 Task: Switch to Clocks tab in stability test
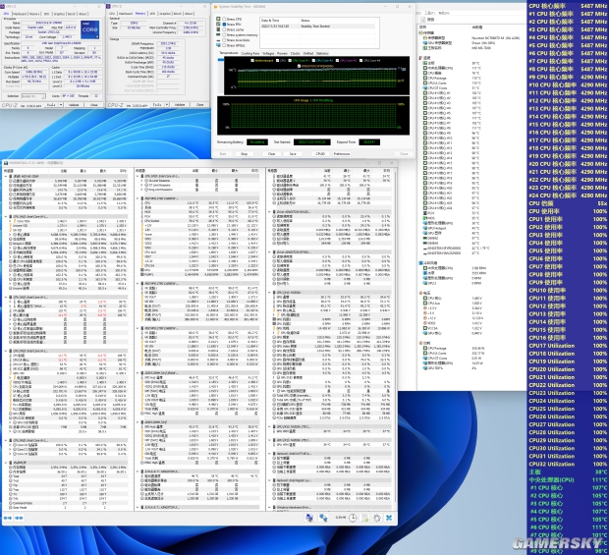tap(296, 53)
